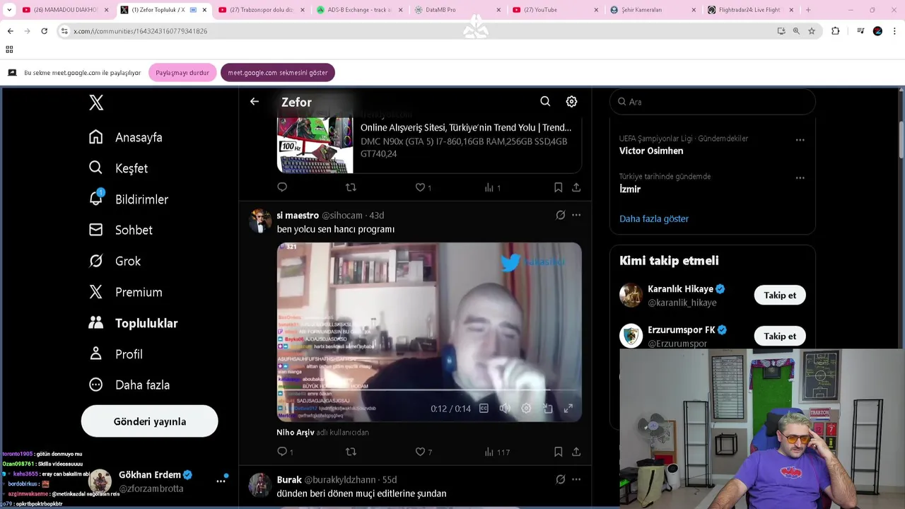The width and height of the screenshot is (905, 509).
Task: Open Keşfet search page
Action: point(118,168)
